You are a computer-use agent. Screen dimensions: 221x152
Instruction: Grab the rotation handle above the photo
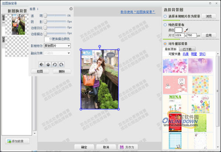point(99,46)
